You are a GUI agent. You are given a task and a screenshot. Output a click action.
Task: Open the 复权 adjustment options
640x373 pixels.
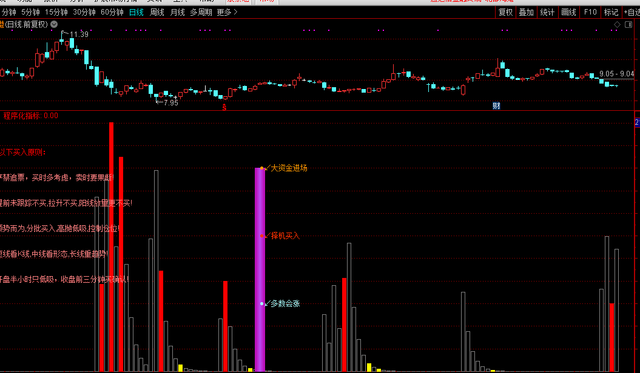click(505, 12)
